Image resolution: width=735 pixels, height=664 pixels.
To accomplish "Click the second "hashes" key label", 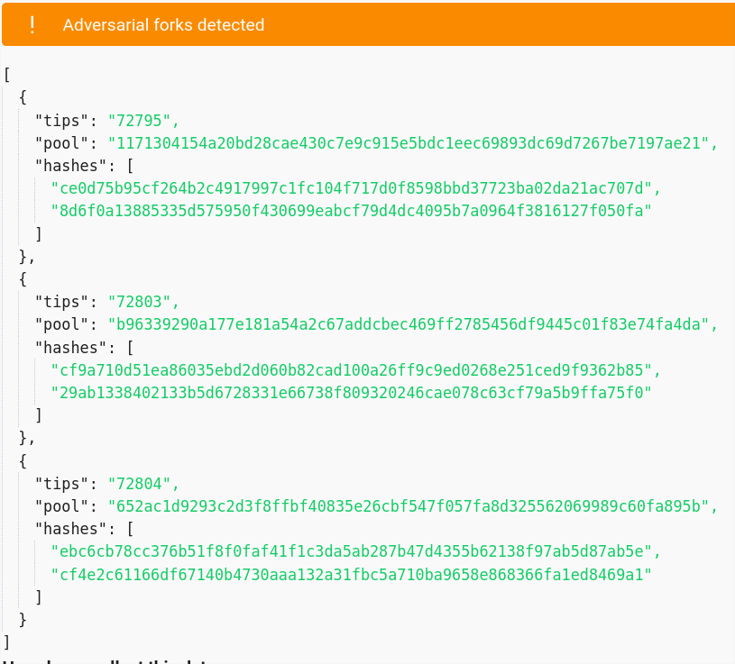I will [x=70, y=348].
